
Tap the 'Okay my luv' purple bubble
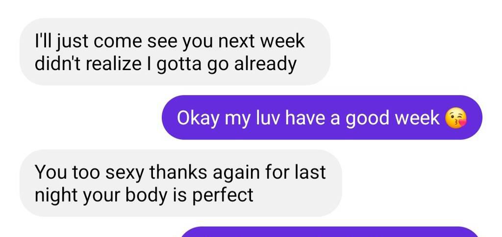[322, 118]
